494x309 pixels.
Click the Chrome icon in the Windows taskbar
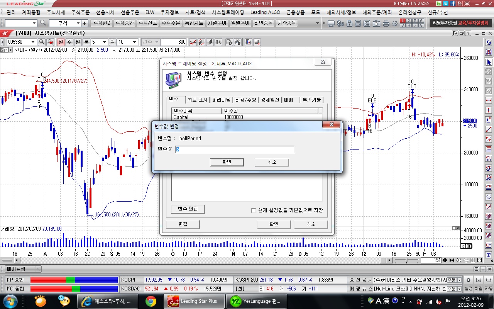151,301
